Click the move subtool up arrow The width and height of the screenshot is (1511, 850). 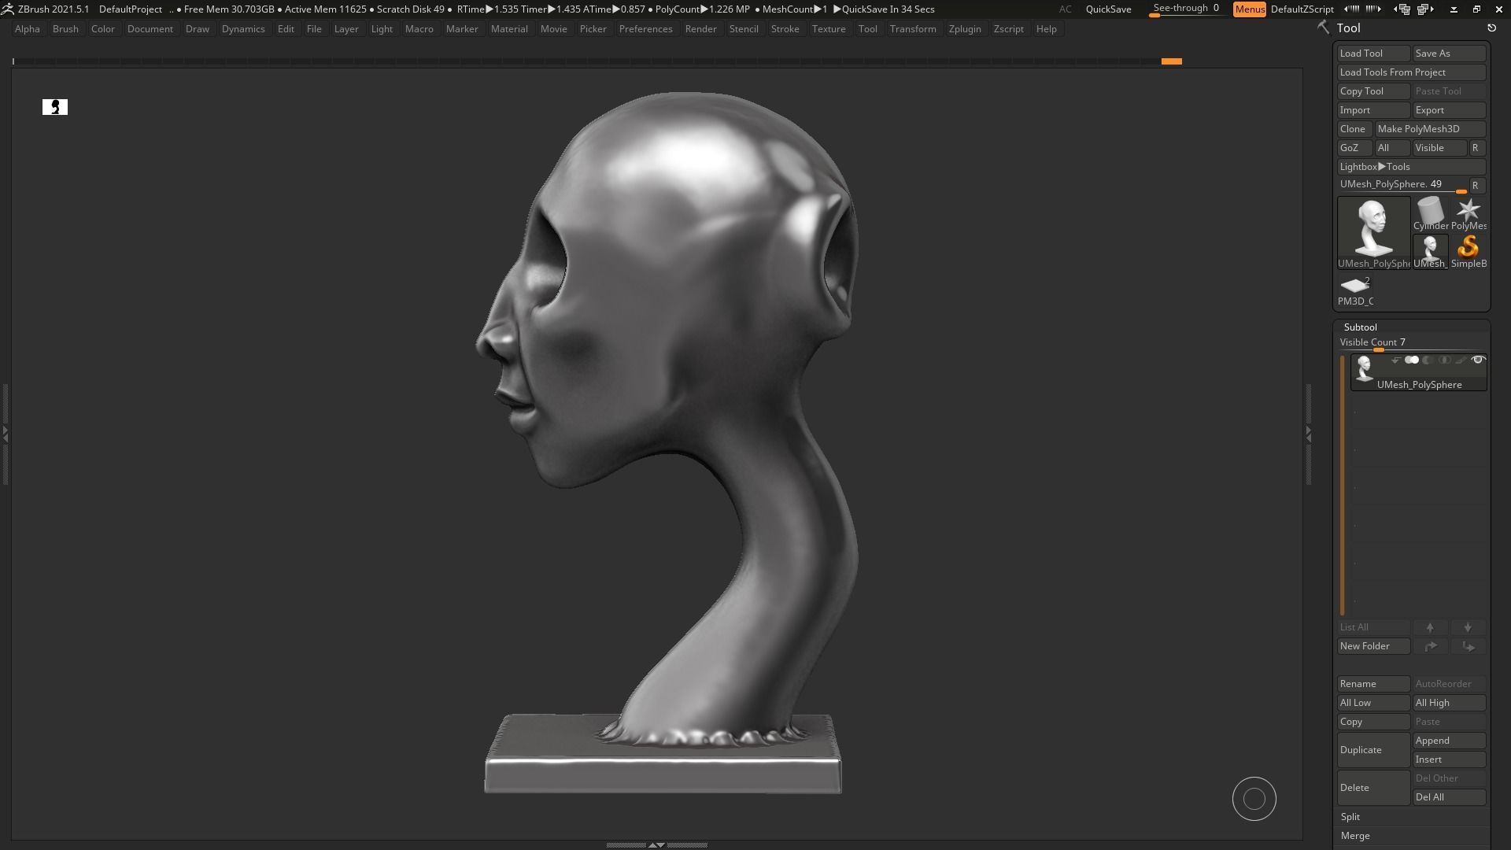pyautogui.click(x=1430, y=627)
